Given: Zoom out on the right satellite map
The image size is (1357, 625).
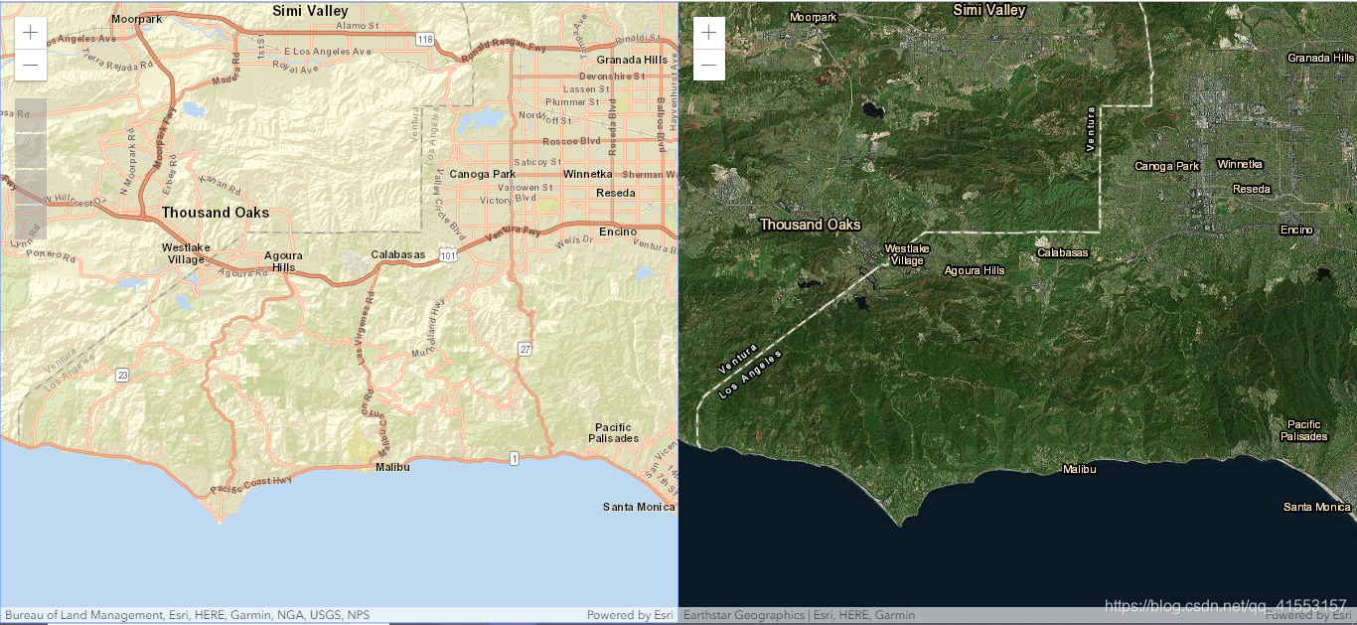Looking at the screenshot, I should [708, 65].
